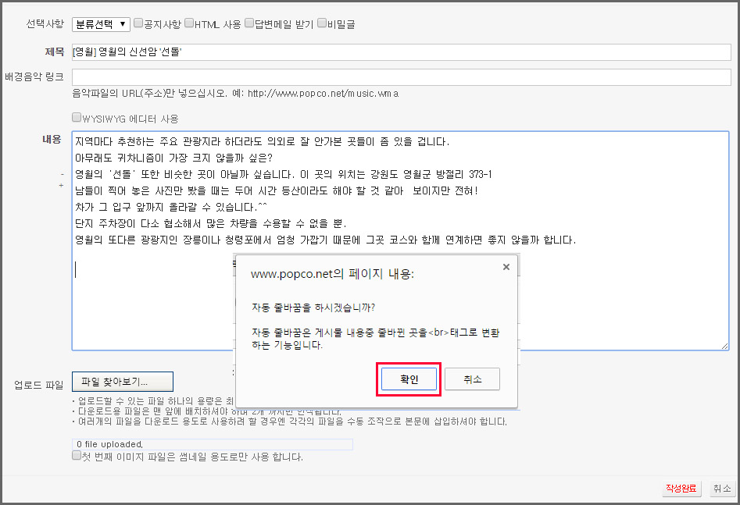Focus the 배경음악 링크 URL field
Viewport: 740px width, 505px height.
(x=400, y=76)
